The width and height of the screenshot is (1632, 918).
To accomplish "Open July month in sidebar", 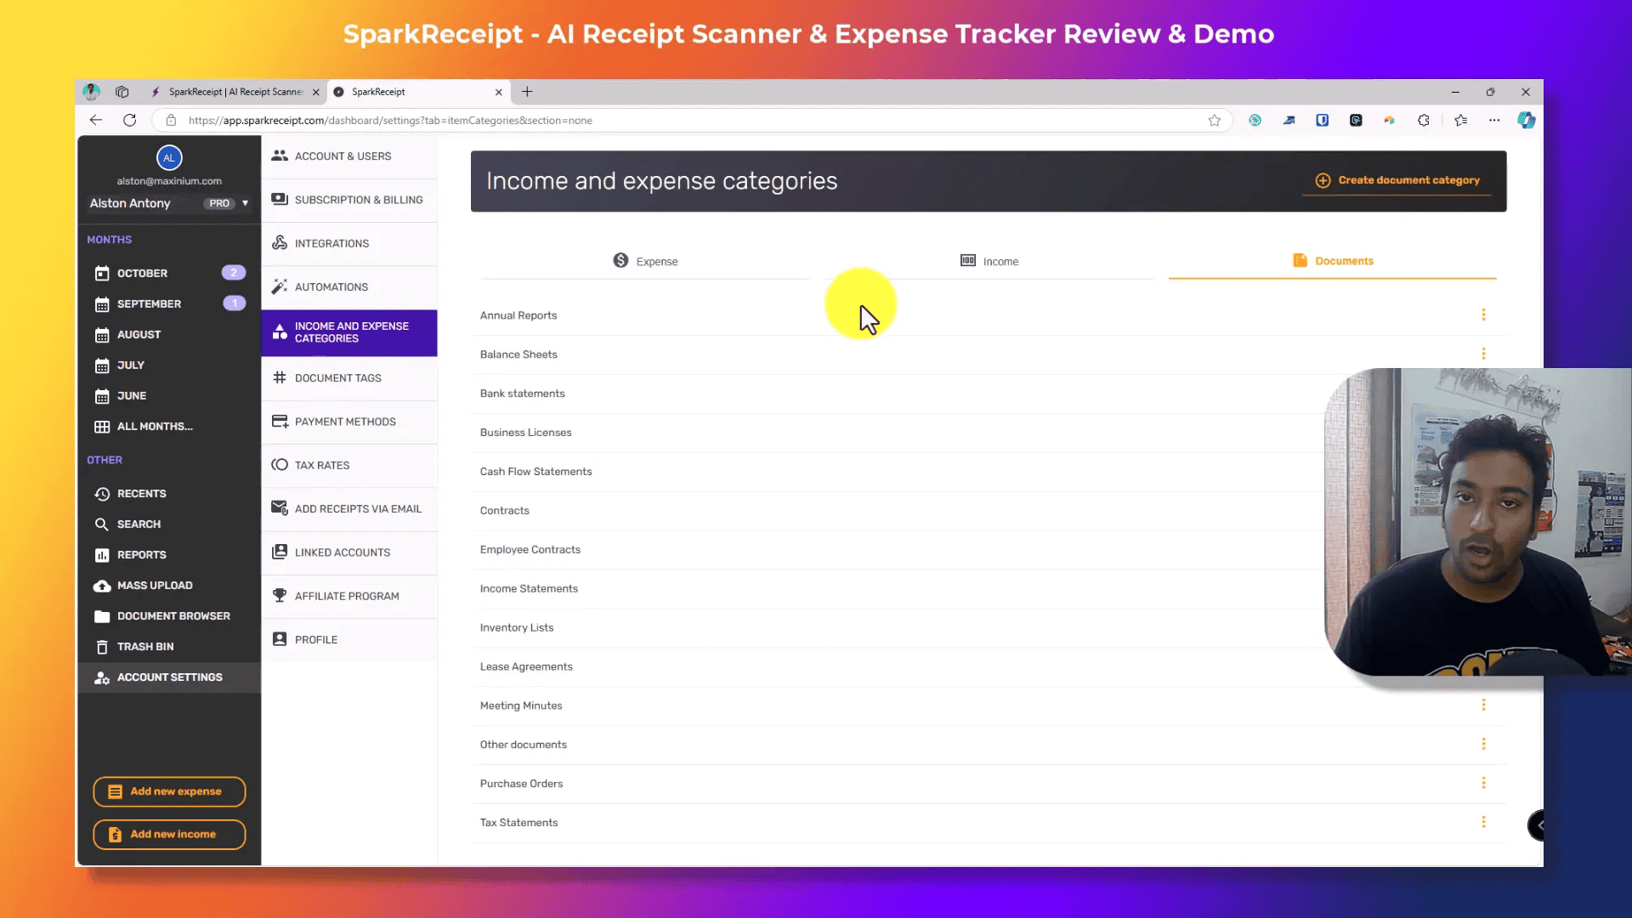I will click(x=169, y=365).
